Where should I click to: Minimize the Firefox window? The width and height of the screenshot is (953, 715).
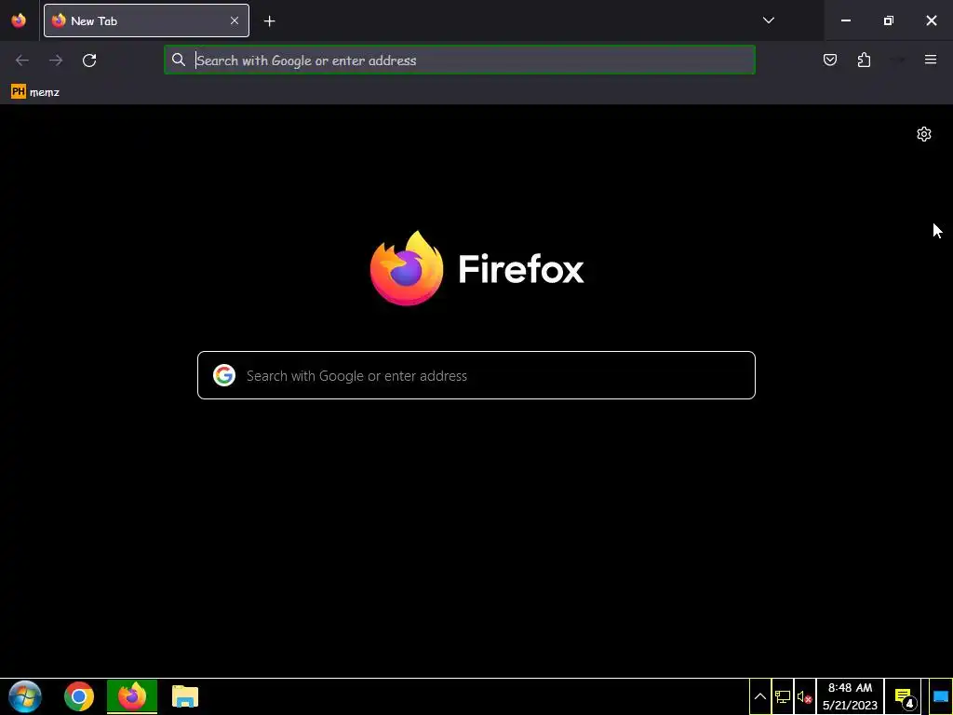[845, 20]
